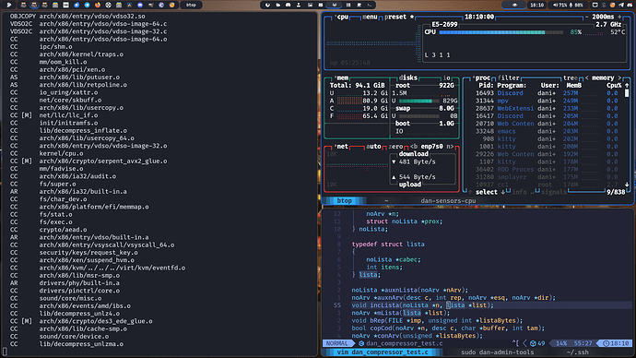Screen dimensions: 636x358
Task: Open the Firefox icon in the top bar
Action: (98, 5)
